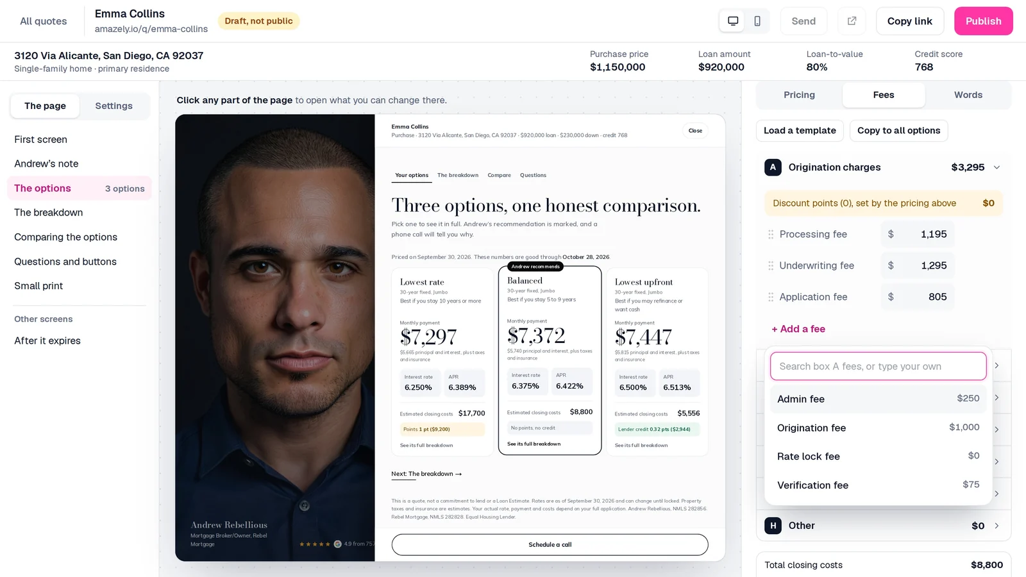This screenshot has width=1026, height=577.
Task: Grab the Application fee drag handle
Action: [771, 297]
